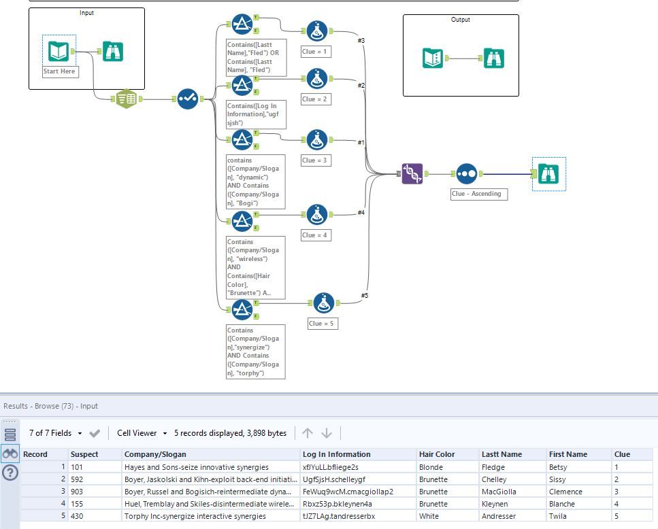Click the down arrow next record button
The image size is (658, 529).
pyautogui.click(x=327, y=433)
